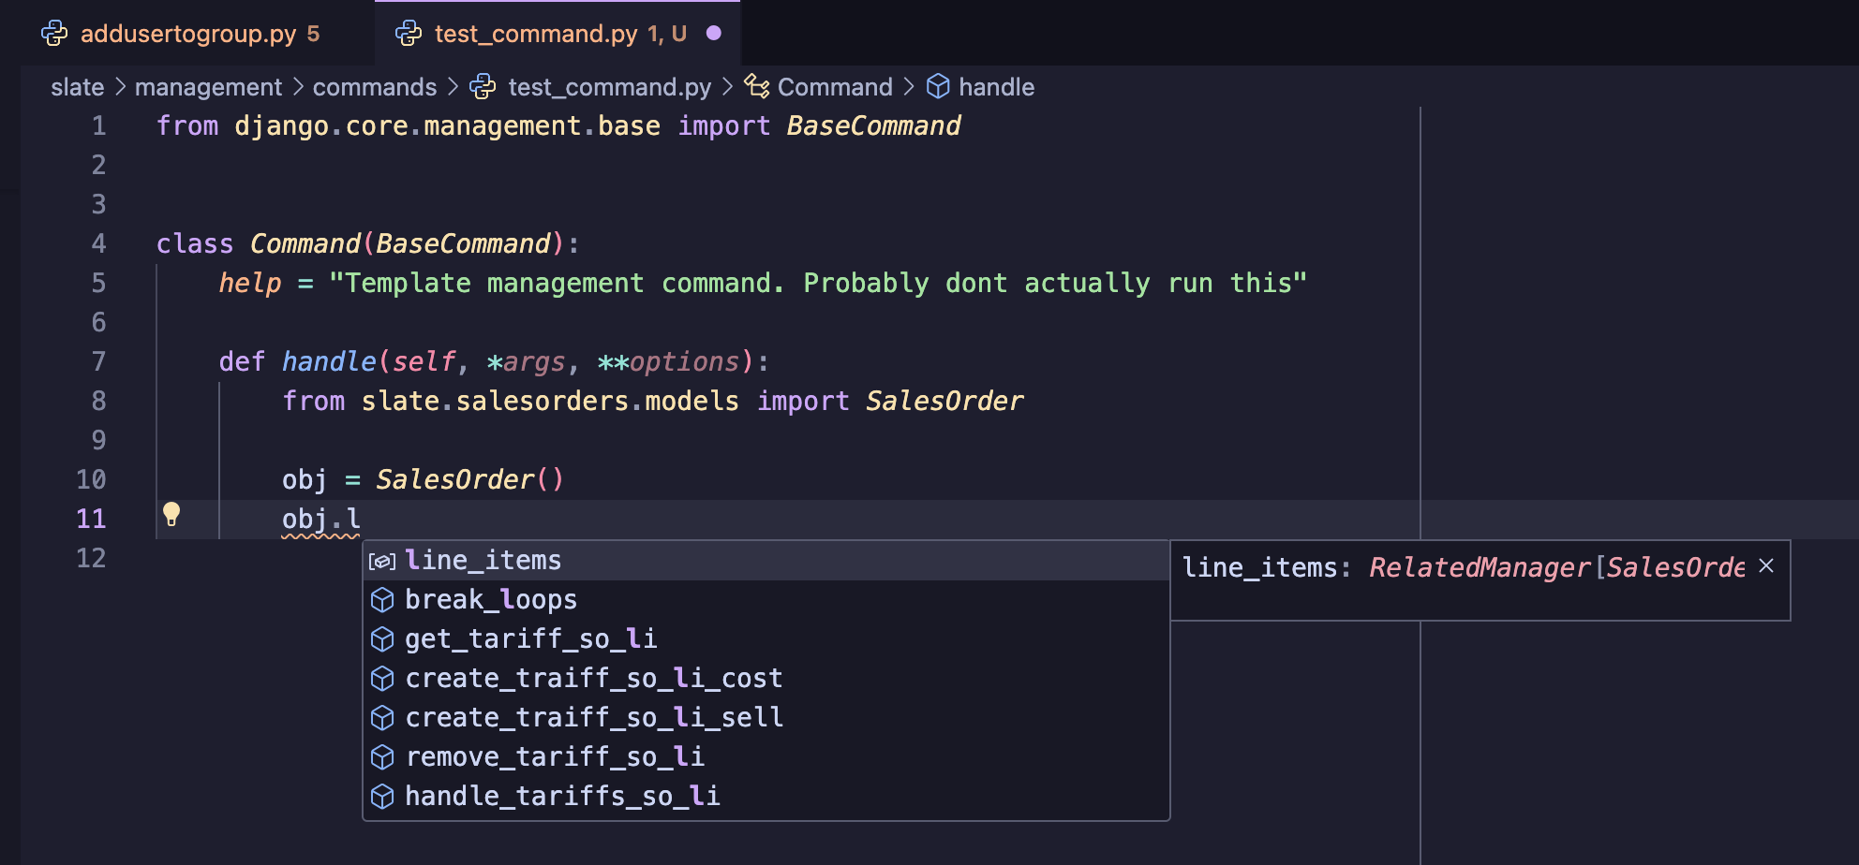Screen dimensions: 1859x865
Task: Click the method cube icon beside break_loops
Action: click(x=382, y=599)
